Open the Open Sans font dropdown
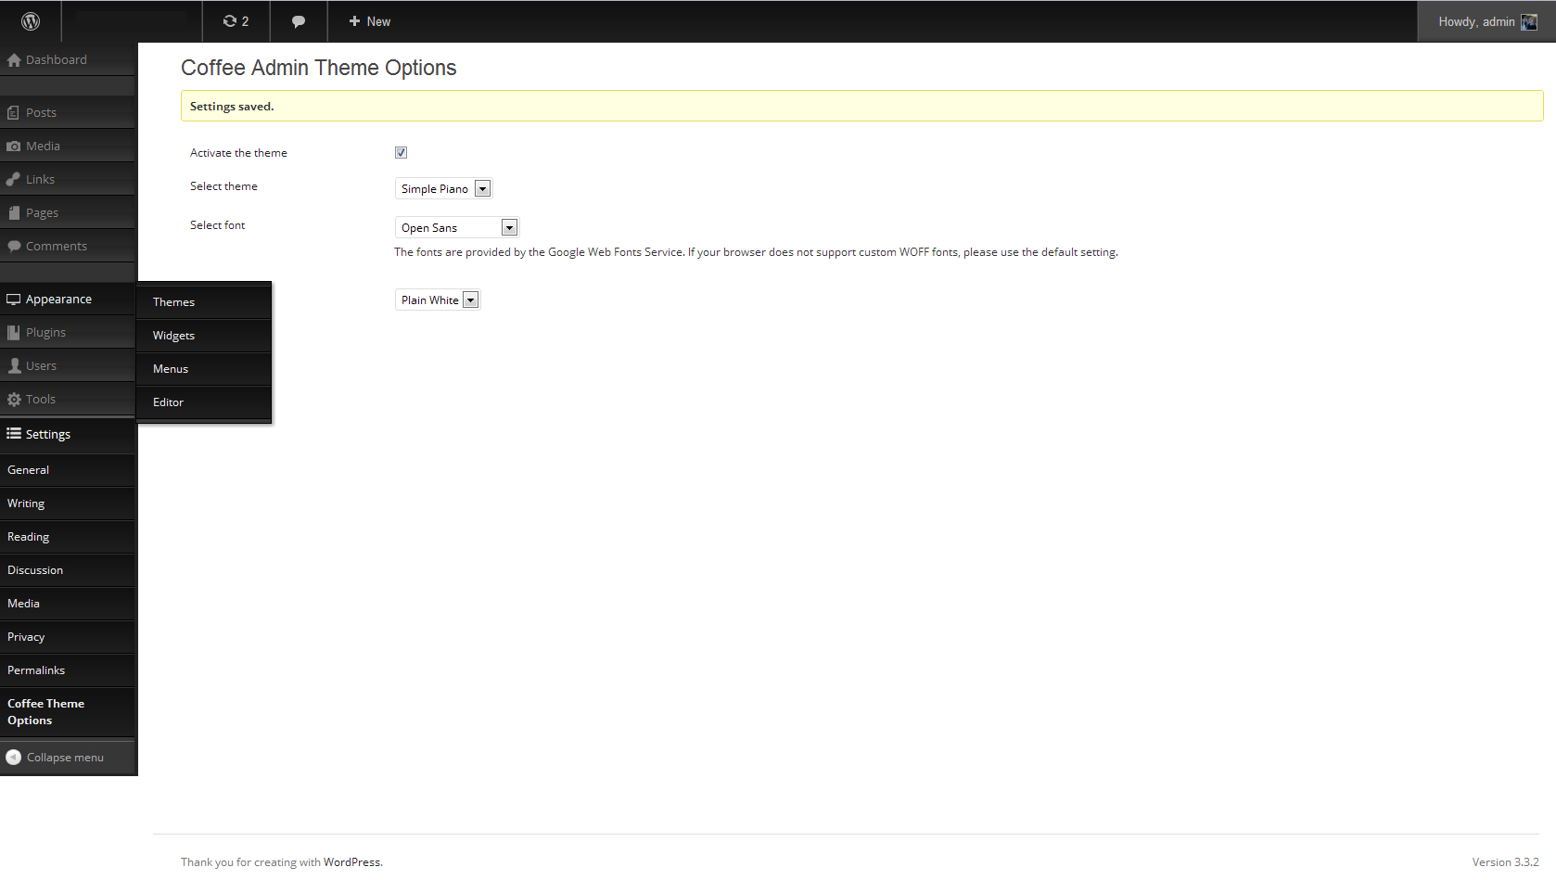The image size is (1556, 880). click(457, 228)
